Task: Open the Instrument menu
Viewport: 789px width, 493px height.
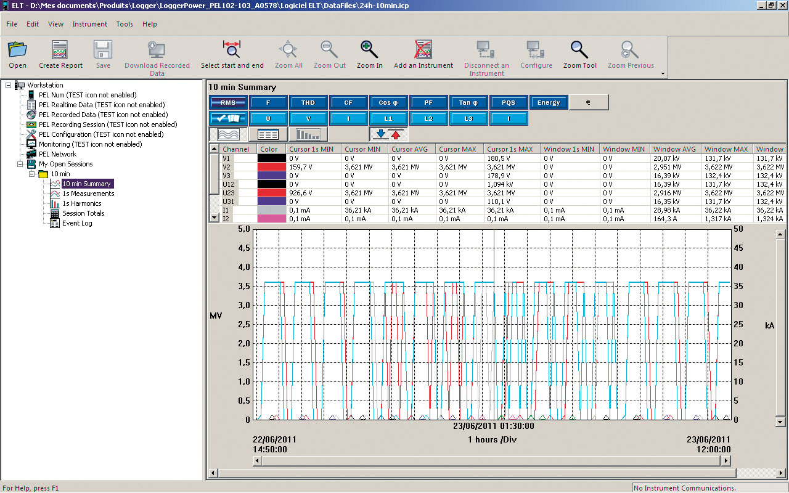Action: pyautogui.click(x=89, y=24)
